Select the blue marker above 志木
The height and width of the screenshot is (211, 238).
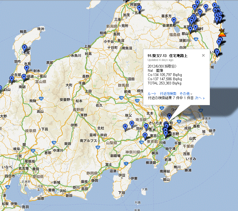tap(146, 127)
